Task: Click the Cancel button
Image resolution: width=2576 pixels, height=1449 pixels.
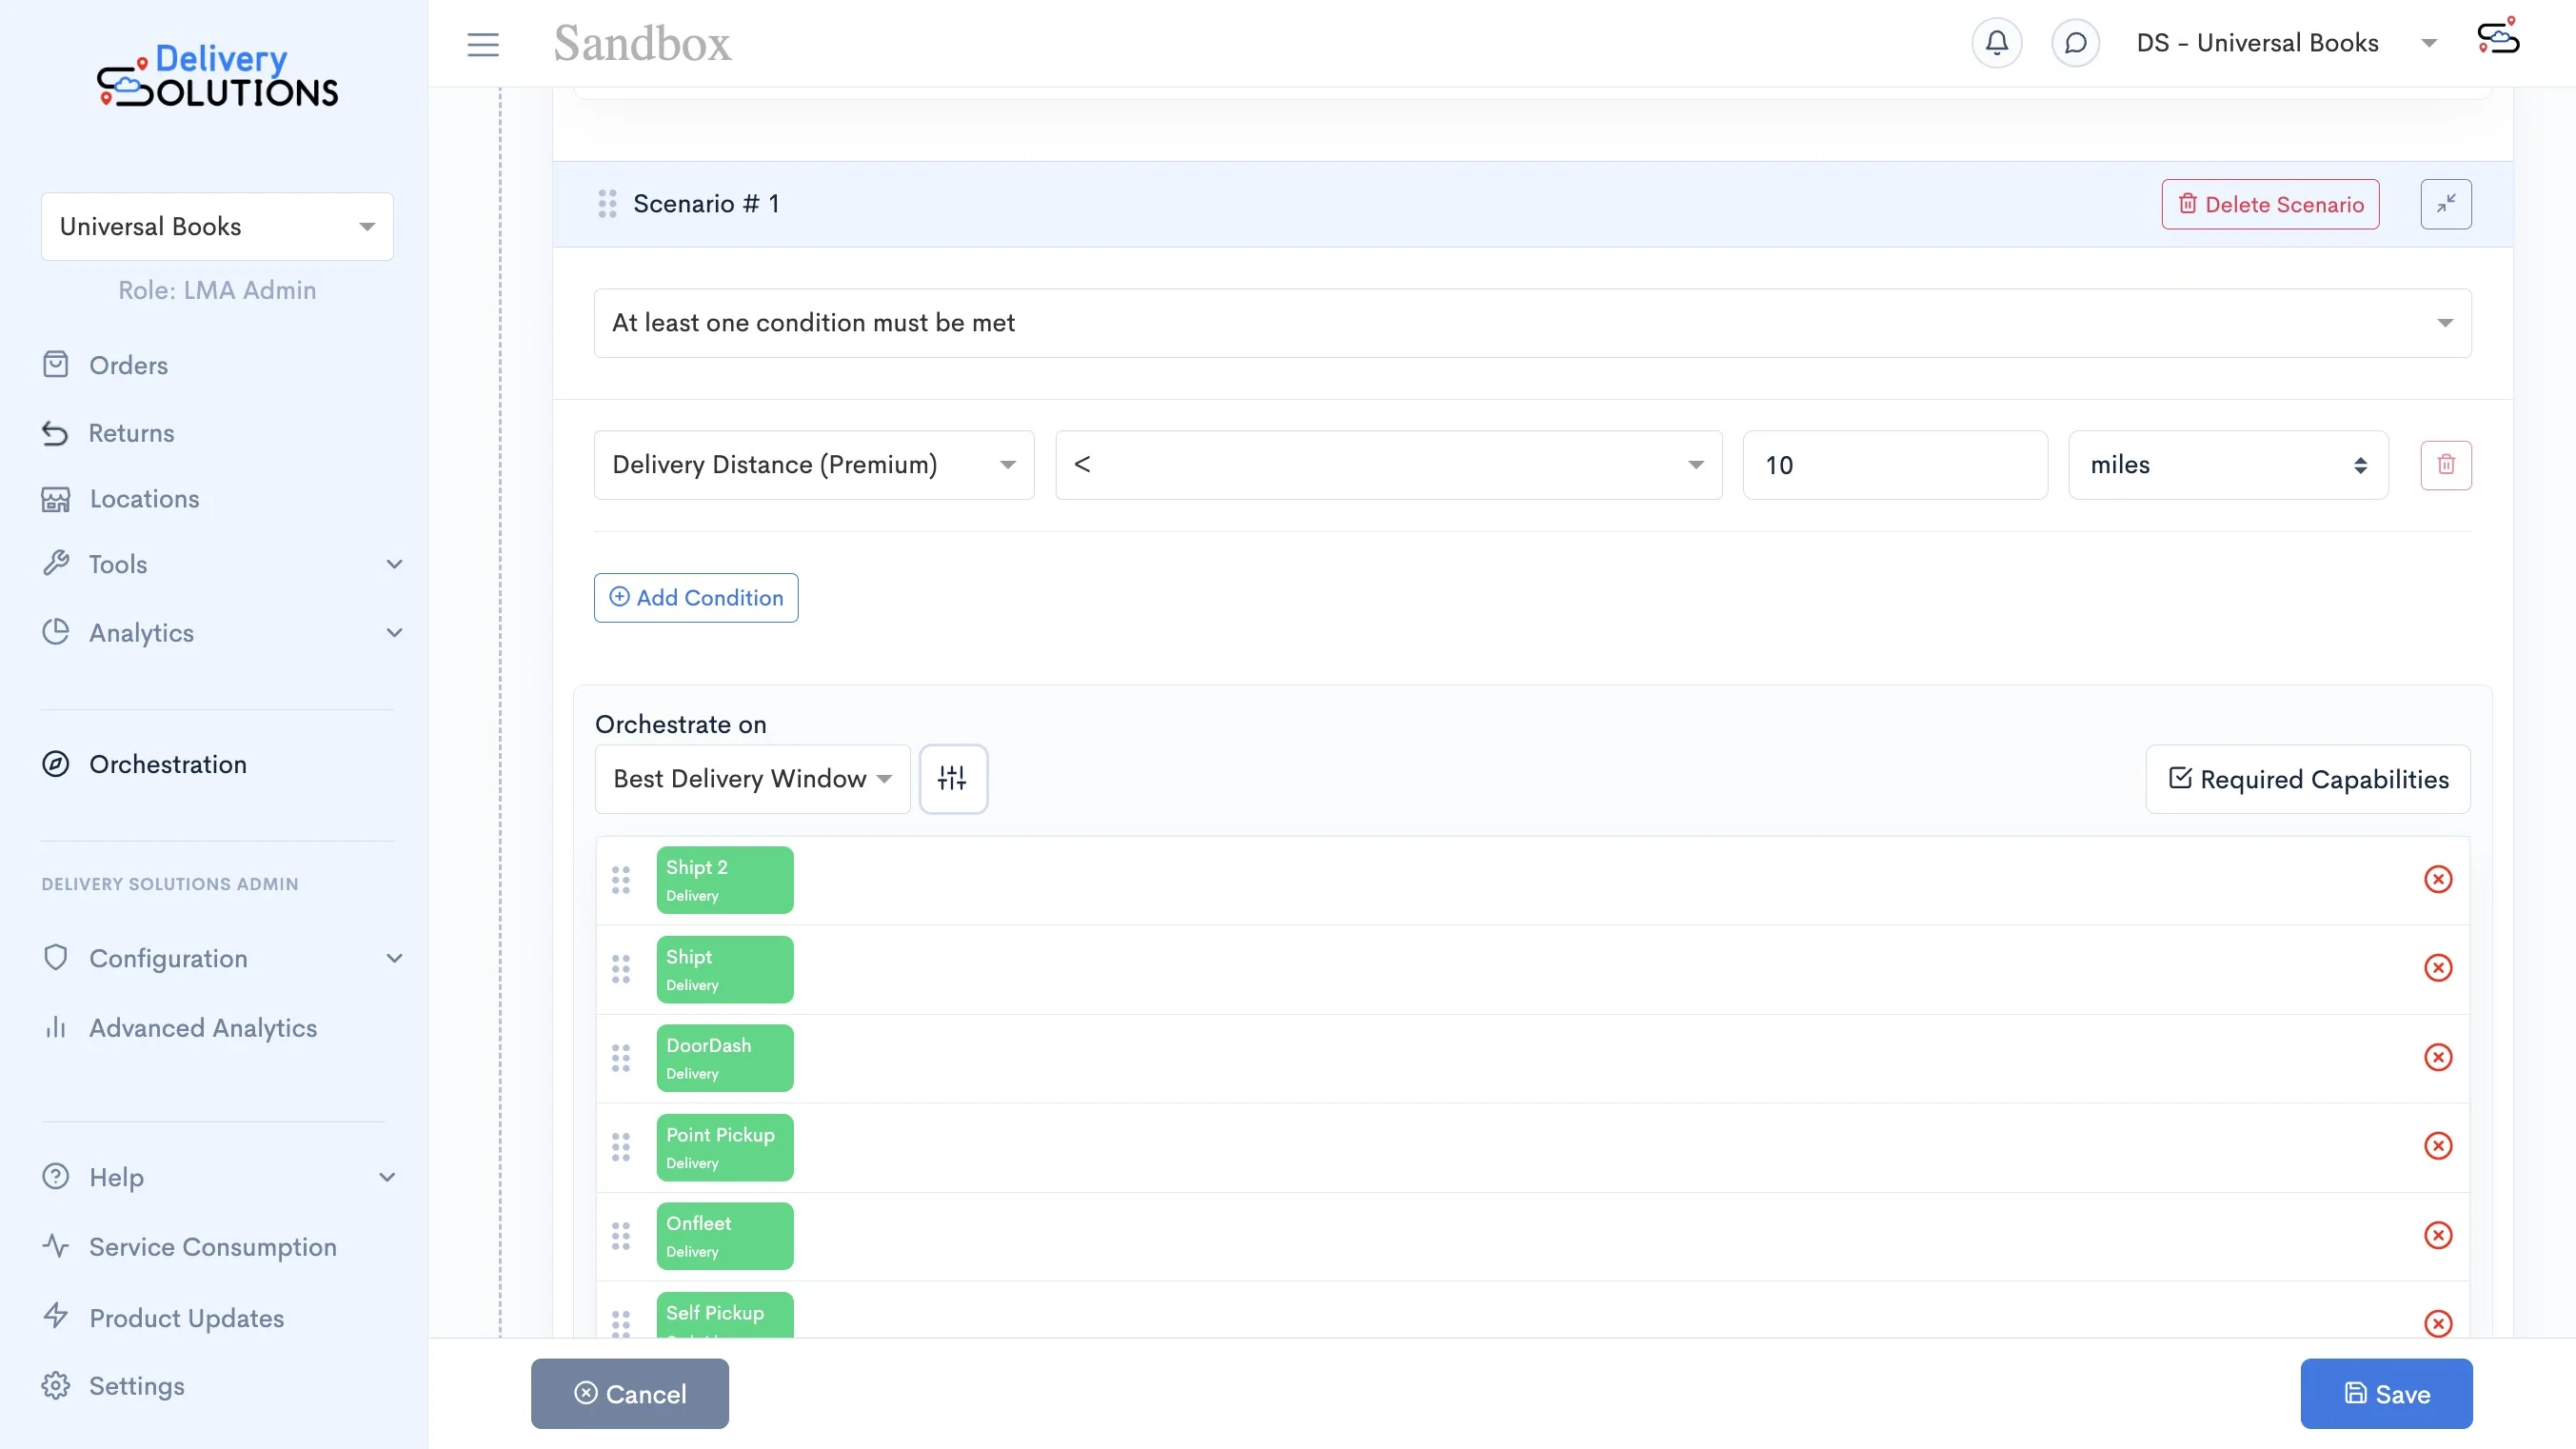Action: point(630,1393)
